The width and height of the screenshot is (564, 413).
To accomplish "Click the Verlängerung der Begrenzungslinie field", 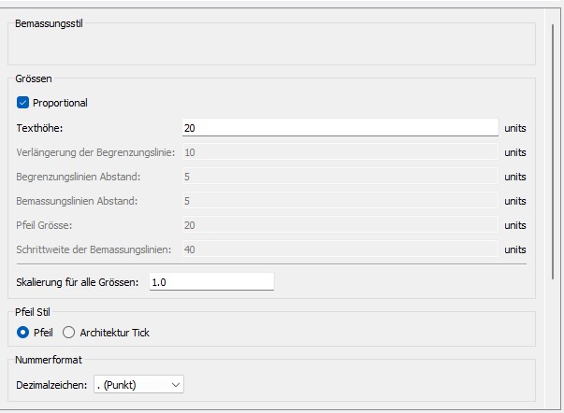I will coord(340,152).
